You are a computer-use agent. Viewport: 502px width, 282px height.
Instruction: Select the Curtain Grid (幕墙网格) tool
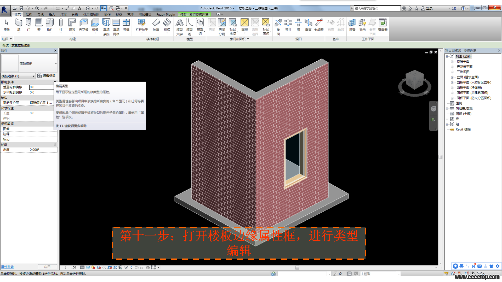point(116,27)
